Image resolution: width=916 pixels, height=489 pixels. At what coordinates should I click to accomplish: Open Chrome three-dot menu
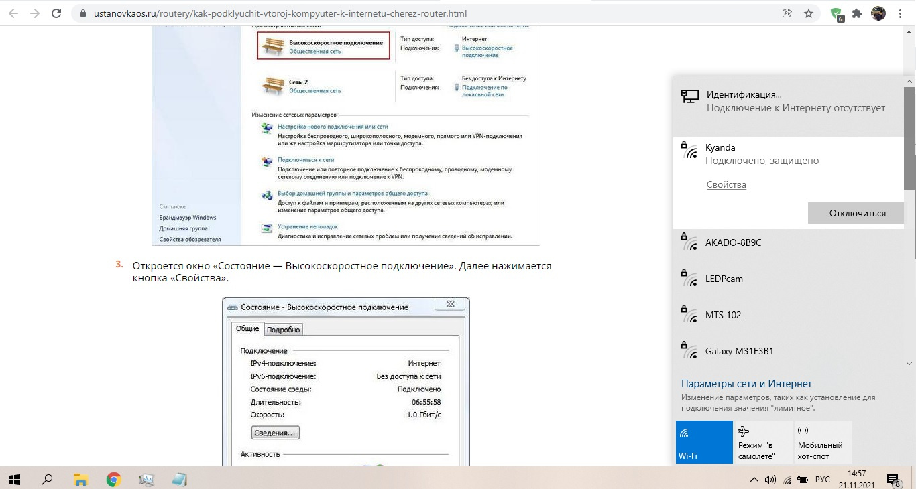point(901,13)
